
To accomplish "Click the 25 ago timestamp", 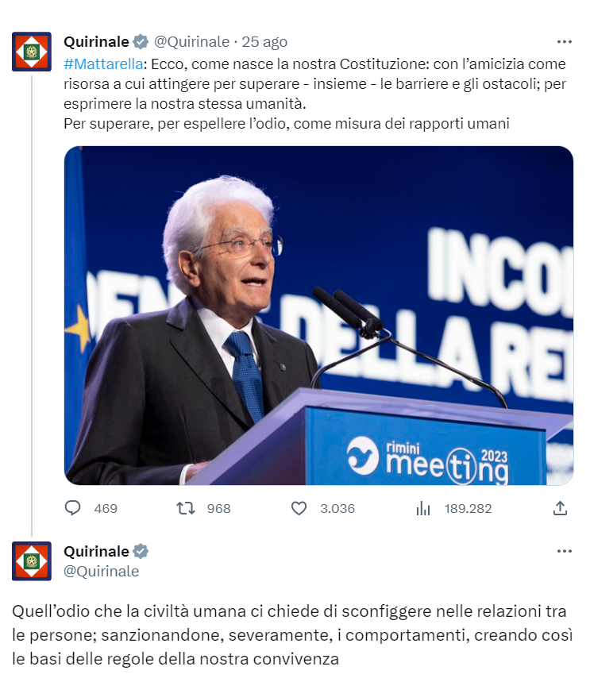I will 264,42.
